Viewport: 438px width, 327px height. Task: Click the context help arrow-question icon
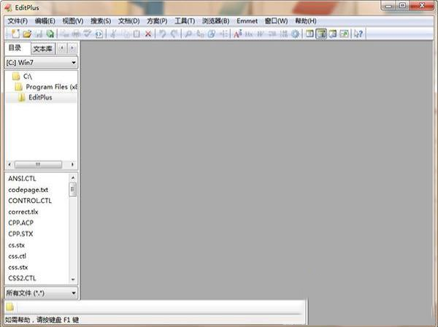coord(358,34)
